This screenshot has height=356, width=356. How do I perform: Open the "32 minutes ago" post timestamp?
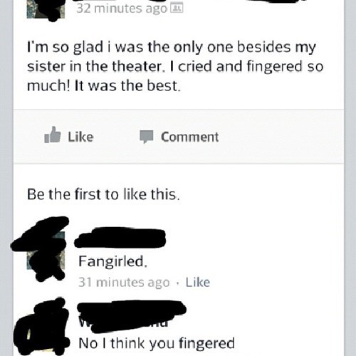[122, 9]
